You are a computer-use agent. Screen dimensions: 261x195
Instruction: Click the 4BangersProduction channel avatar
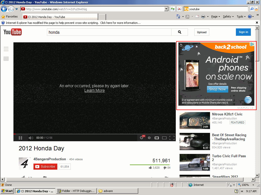click(25, 164)
